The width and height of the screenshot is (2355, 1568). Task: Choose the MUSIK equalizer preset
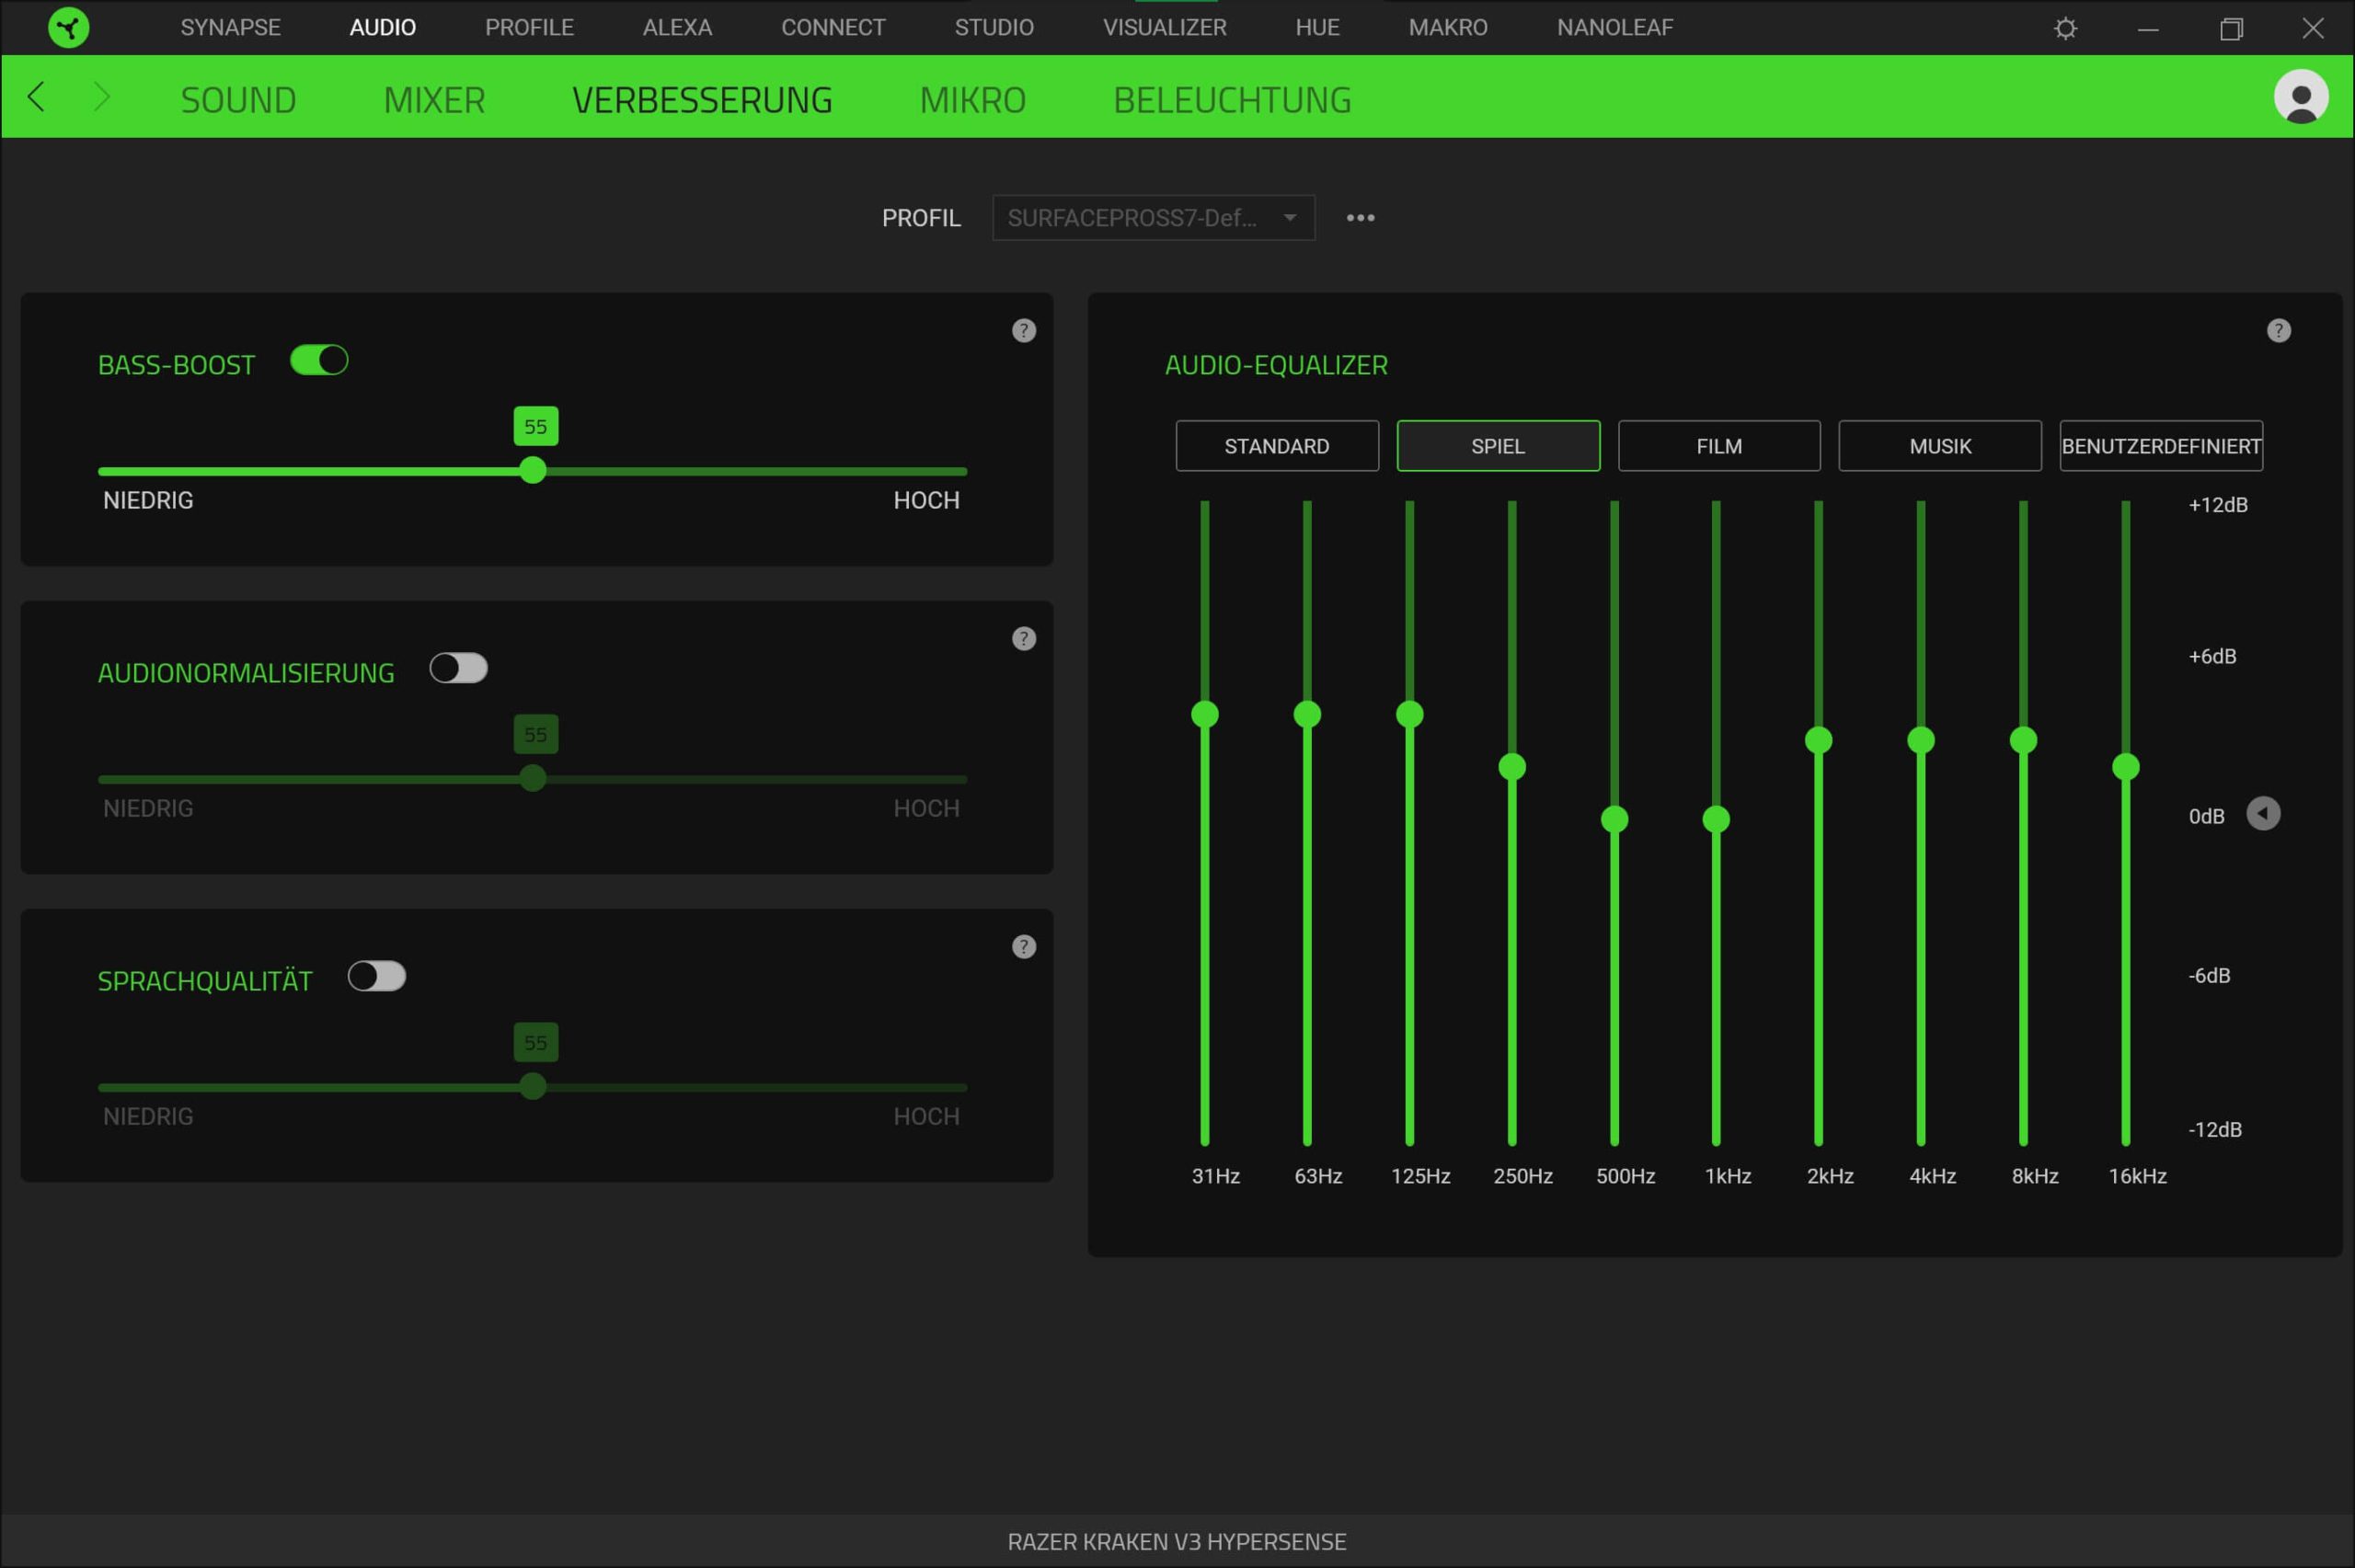pyautogui.click(x=1939, y=446)
